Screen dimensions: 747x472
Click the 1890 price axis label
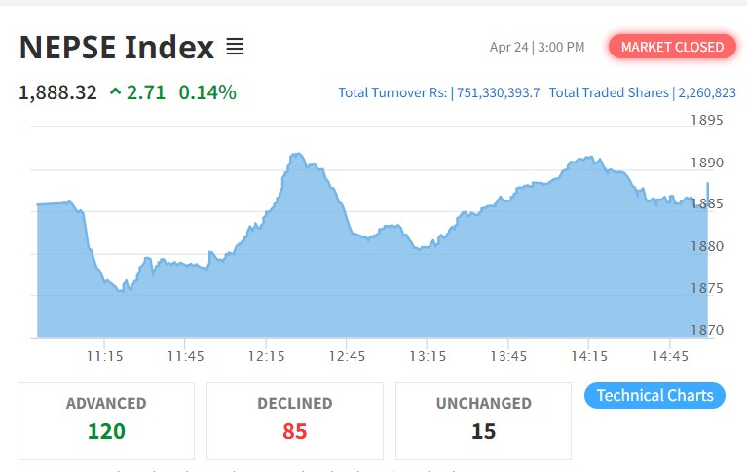point(705,163)
